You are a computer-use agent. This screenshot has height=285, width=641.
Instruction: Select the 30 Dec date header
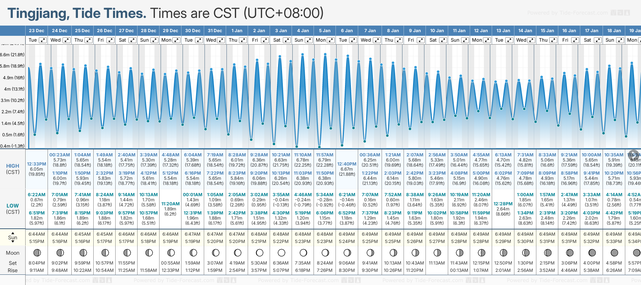pos(193,31)
